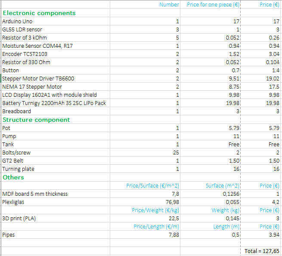This screenshot has width=282, height=256.
Task: Select 'Price for one piece (€)' header
Action: click(x=210, y=4)
